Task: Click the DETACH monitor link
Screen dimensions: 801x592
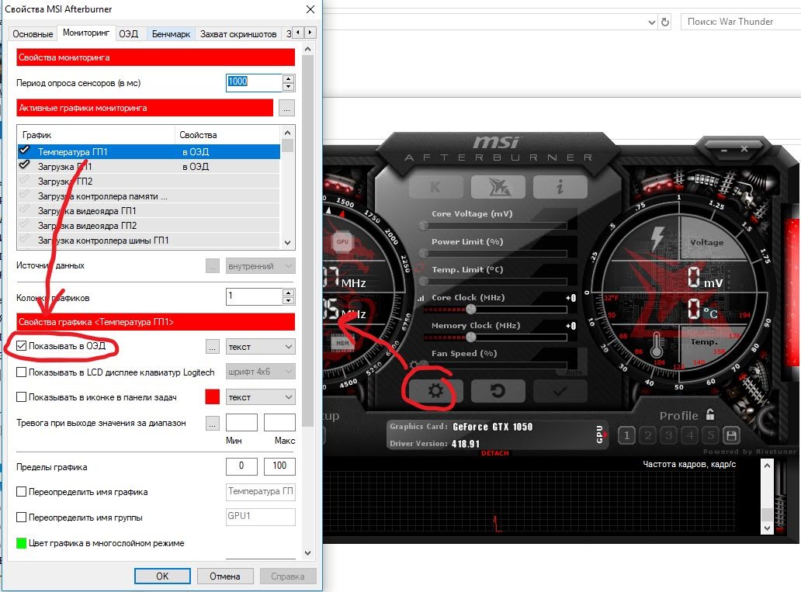Action: click(x=495, y=453)
